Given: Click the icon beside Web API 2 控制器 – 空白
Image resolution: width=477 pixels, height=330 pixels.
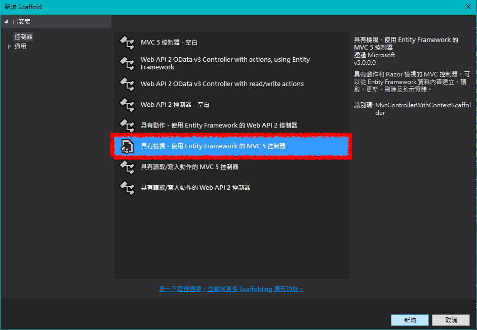Looking at the screenshot, I should (127, 105).
